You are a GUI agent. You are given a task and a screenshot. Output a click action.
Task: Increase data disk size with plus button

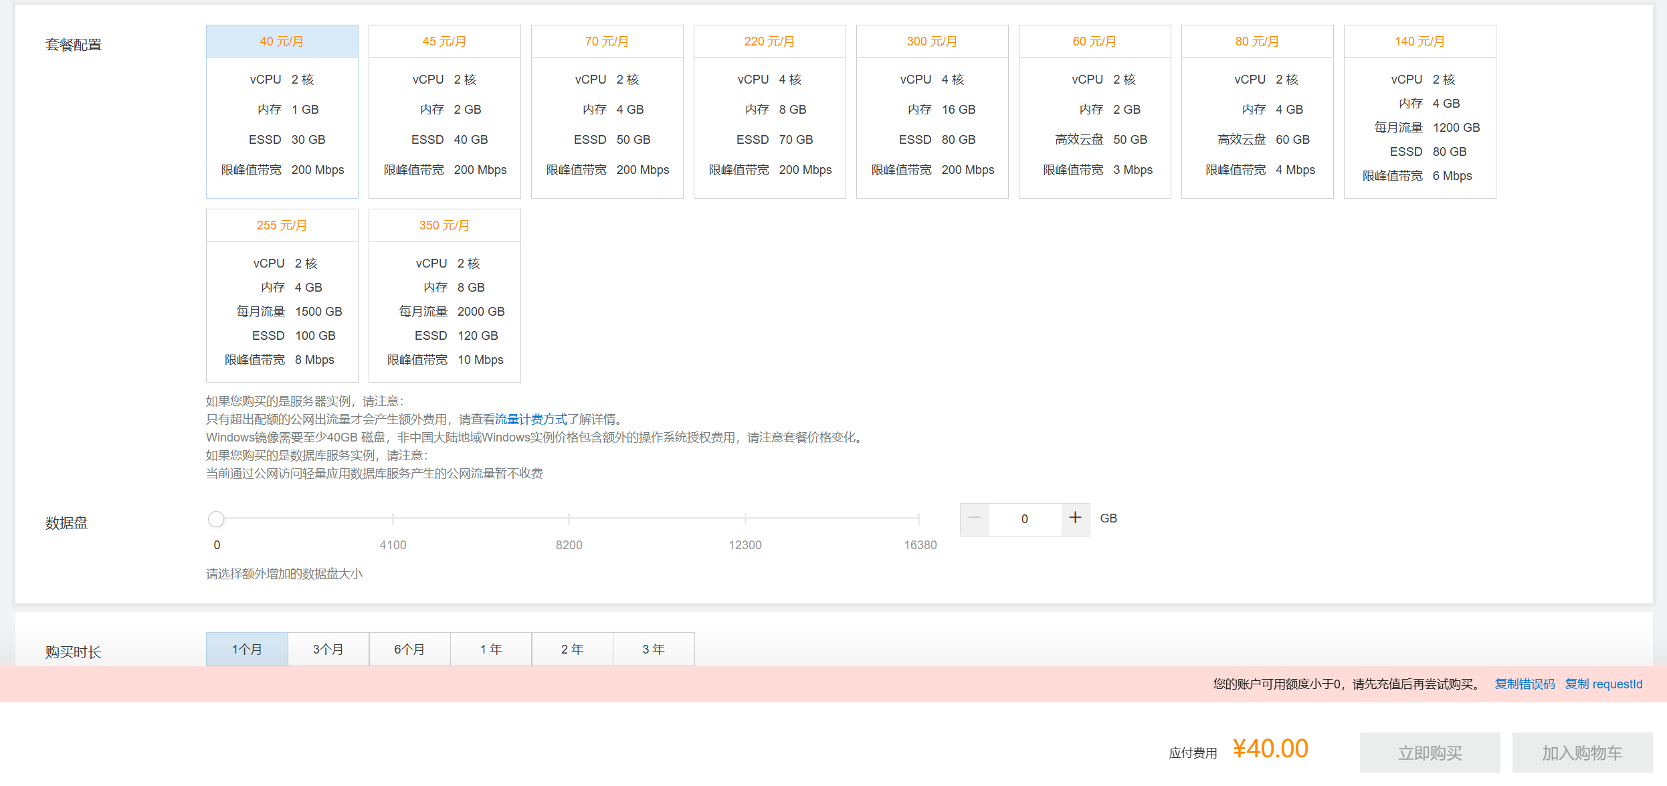[1075, 519]
